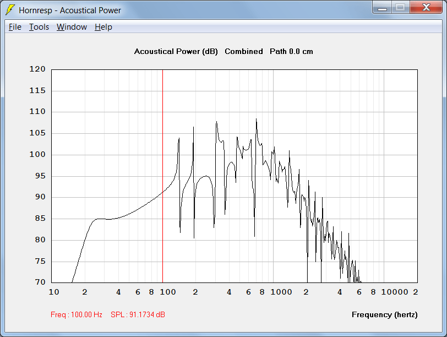Viewport: 447px width, 337px height.
Task: Click the 10000 Hz x-axis label
Action: pyautogui.click(x=395, y=292)
